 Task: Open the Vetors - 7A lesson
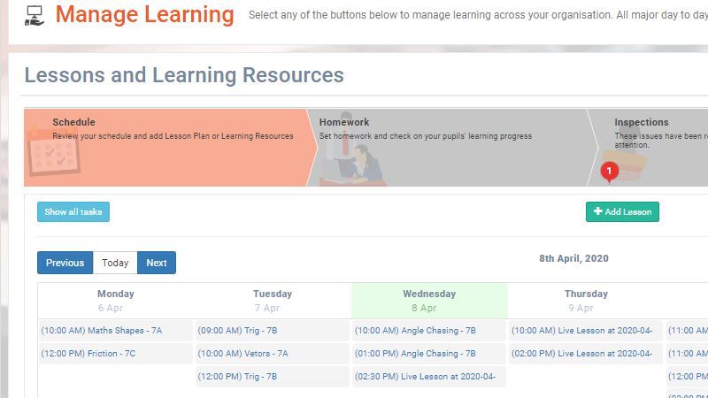(273, 354)
